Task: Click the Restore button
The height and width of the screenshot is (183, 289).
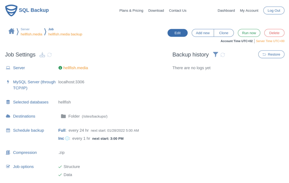Action: click(271, 55)
